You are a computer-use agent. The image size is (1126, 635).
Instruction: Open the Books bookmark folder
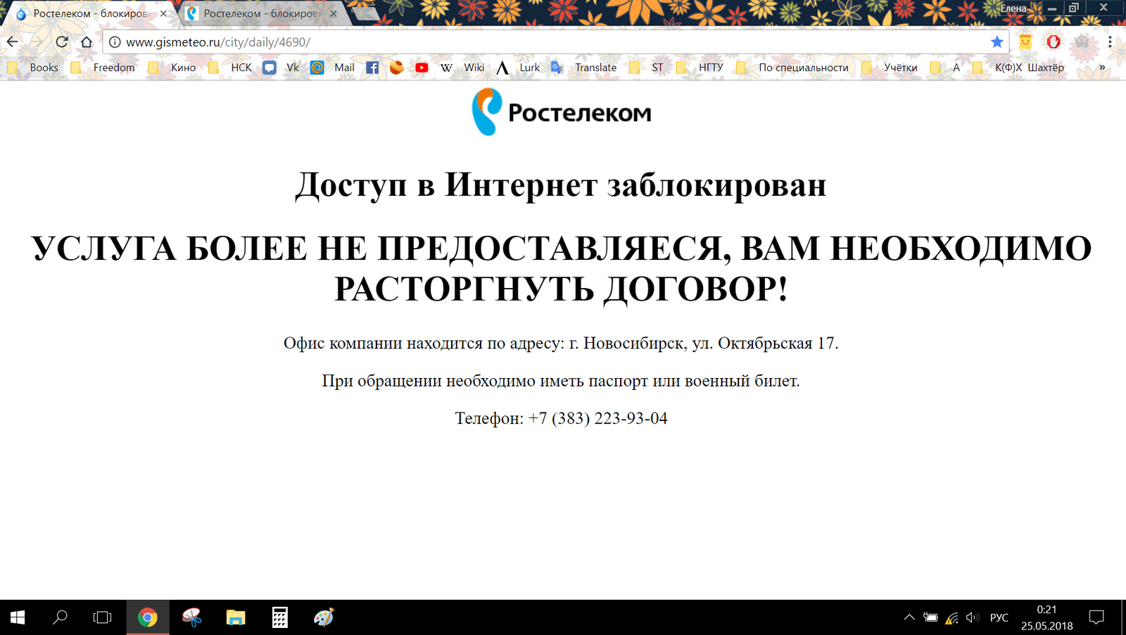tap(32, 68)
